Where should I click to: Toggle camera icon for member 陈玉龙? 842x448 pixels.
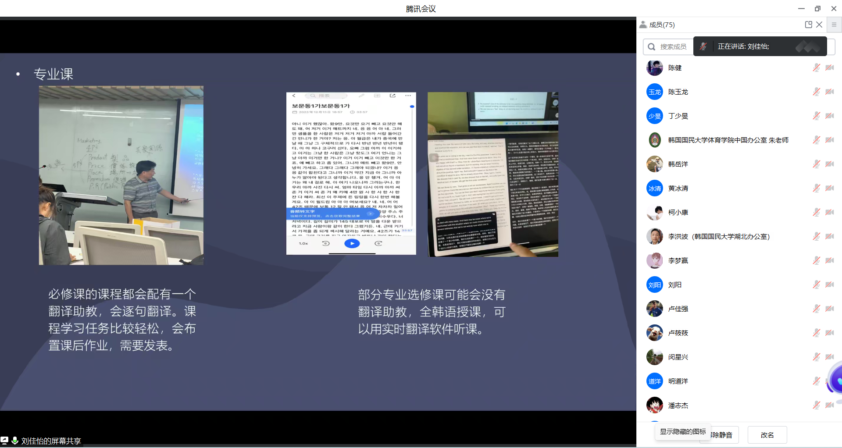pos(829,92)
